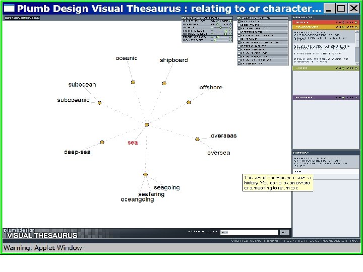Toggle the Is Similar To checkbox
The height and width of the screenshot is (272, 363).
239,28
